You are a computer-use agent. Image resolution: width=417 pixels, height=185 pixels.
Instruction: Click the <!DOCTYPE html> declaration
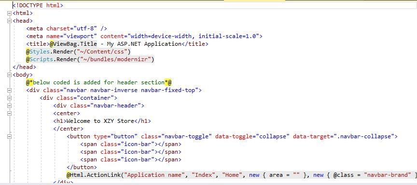point(38,5)
